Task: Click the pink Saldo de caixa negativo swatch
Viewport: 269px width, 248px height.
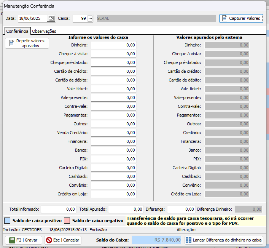Action: click(67, 221)
